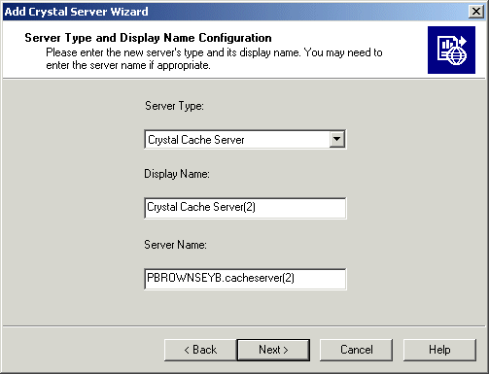Open Help for this wizard
This screenshot has width=489, height=374.
point(439,350)
